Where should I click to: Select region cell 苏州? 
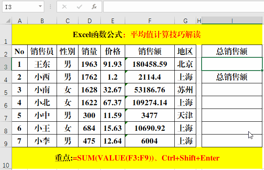click(185, 90)
